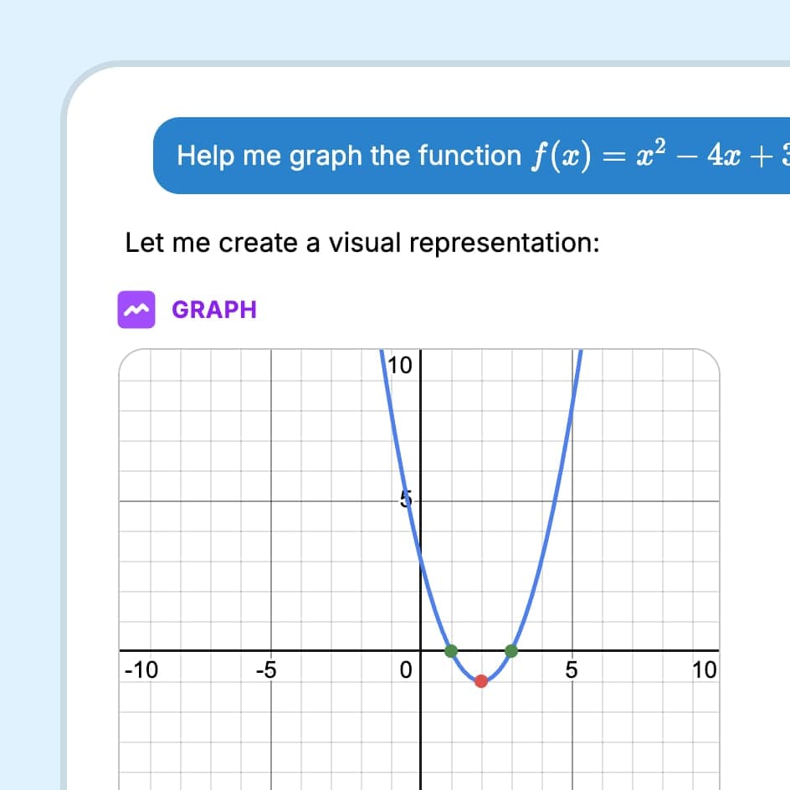
Task: Select the right green x-intercept point
Action: 511,650
